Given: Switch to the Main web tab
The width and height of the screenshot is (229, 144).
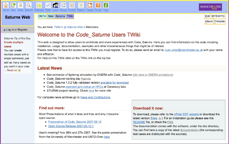Looking at the screenshot, I should 51,16.
